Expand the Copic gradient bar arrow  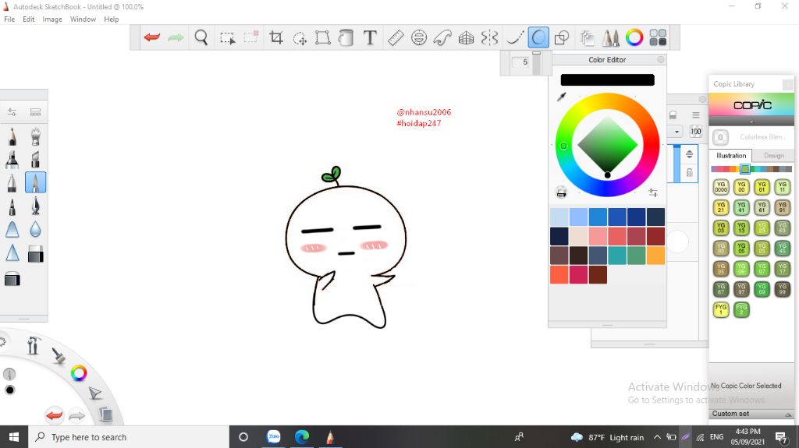(x=751, y=122)
